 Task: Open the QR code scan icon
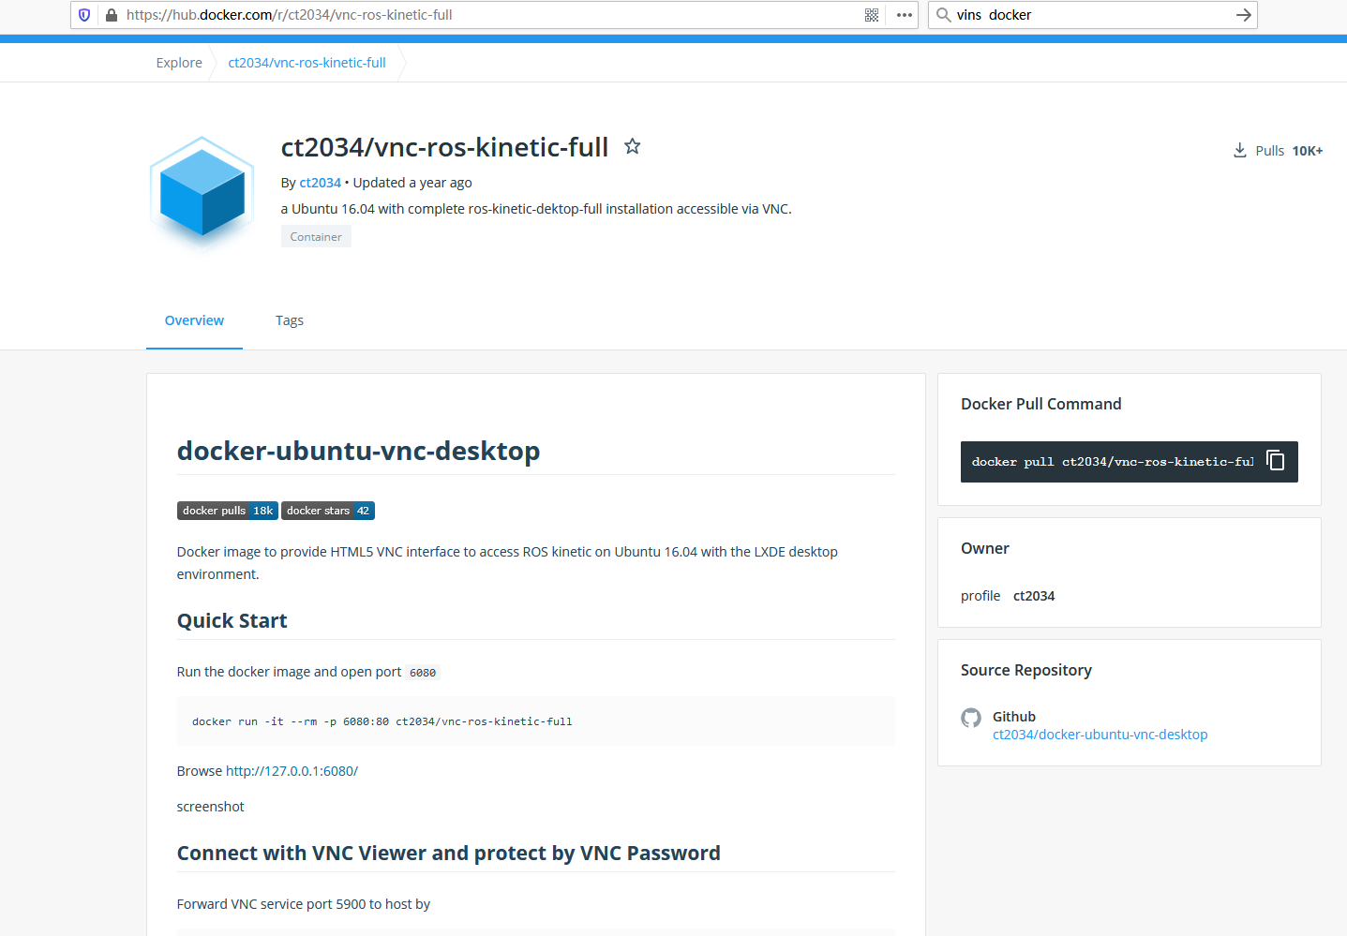pyautogui.click(x=871, y=15)
